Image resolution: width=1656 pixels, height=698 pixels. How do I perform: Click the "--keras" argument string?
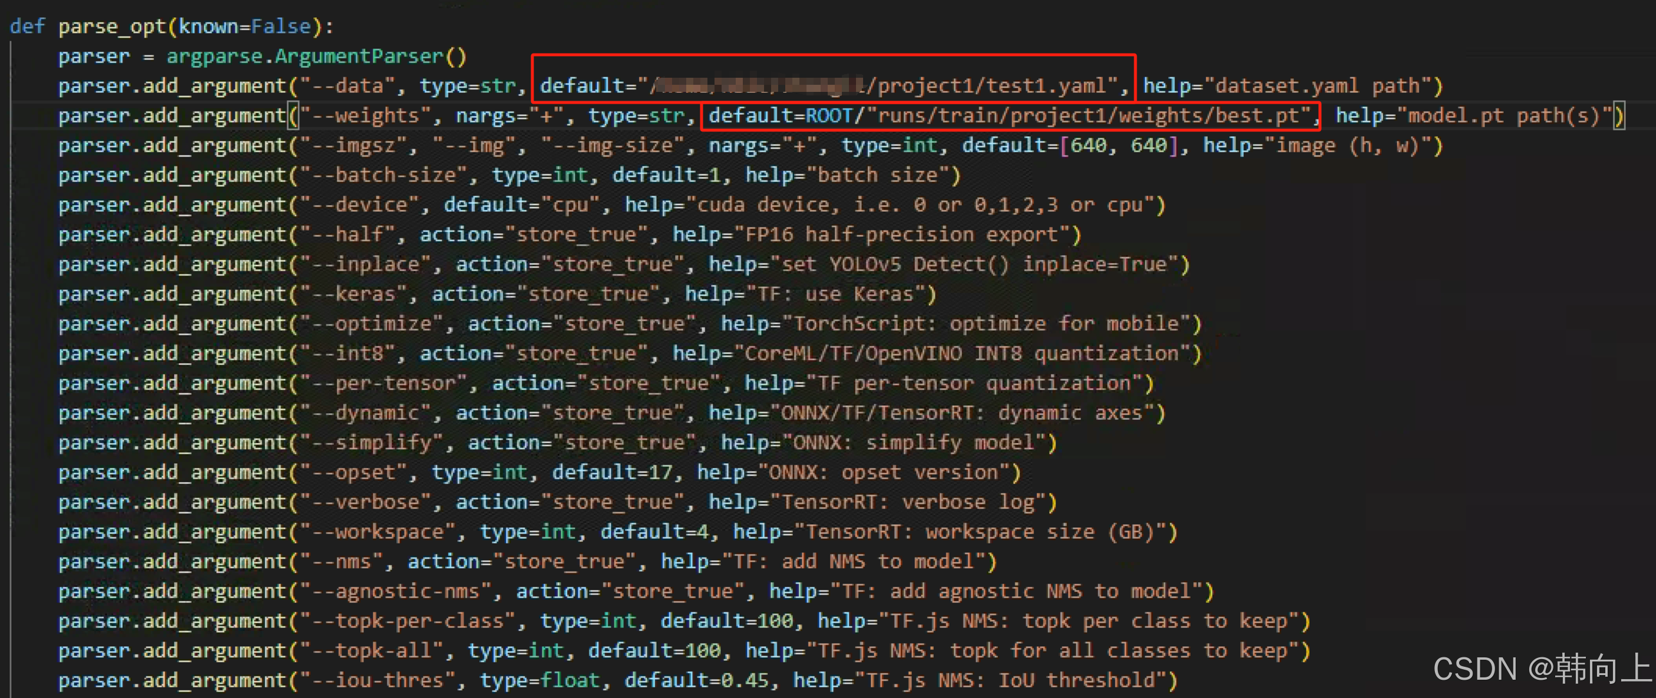[354, 294]
